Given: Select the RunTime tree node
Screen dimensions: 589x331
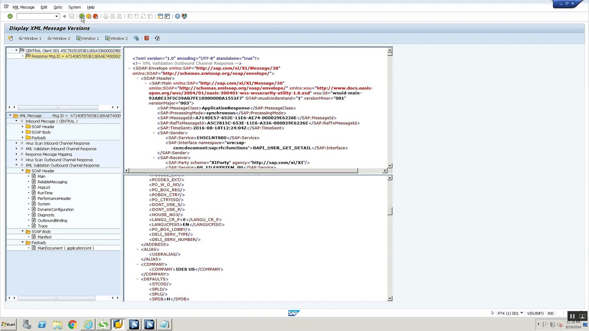Looking at the screenshot, I should click(x=45, y=193).
